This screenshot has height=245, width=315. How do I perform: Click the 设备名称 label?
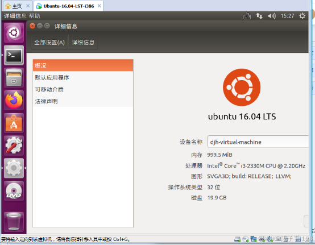pyautogui.click(x=191, y=142)
